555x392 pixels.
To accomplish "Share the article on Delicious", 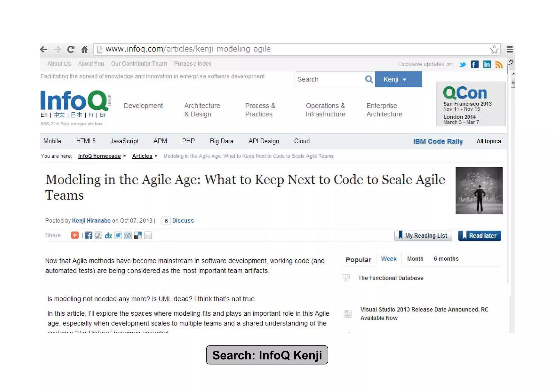I will pyautogui.click(x=138, y=236).
